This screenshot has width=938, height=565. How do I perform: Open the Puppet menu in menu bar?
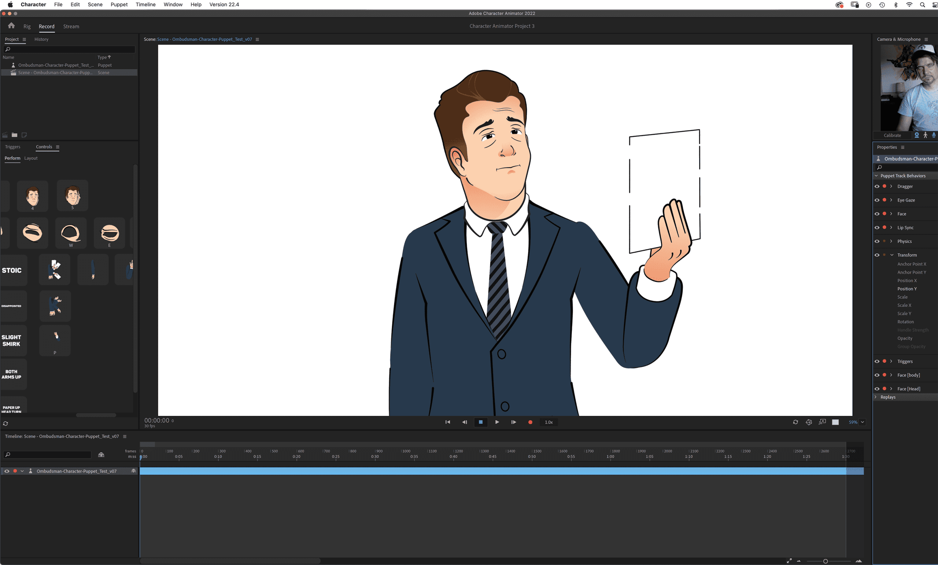(x=119, y=4)
